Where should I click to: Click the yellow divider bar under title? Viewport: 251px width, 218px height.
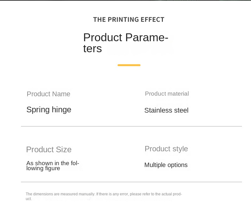[x=129, y=65]
